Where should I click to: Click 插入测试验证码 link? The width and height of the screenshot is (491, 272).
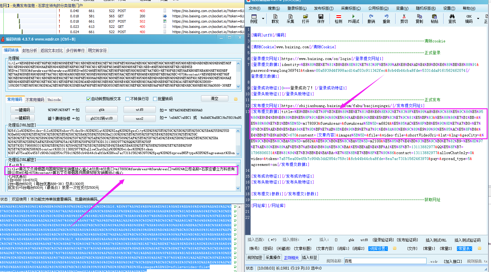click(x=467, y=240)
